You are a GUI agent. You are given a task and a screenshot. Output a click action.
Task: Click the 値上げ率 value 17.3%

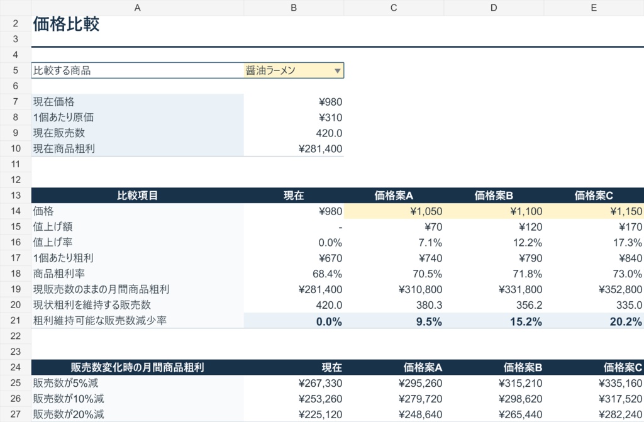(594, 242)
